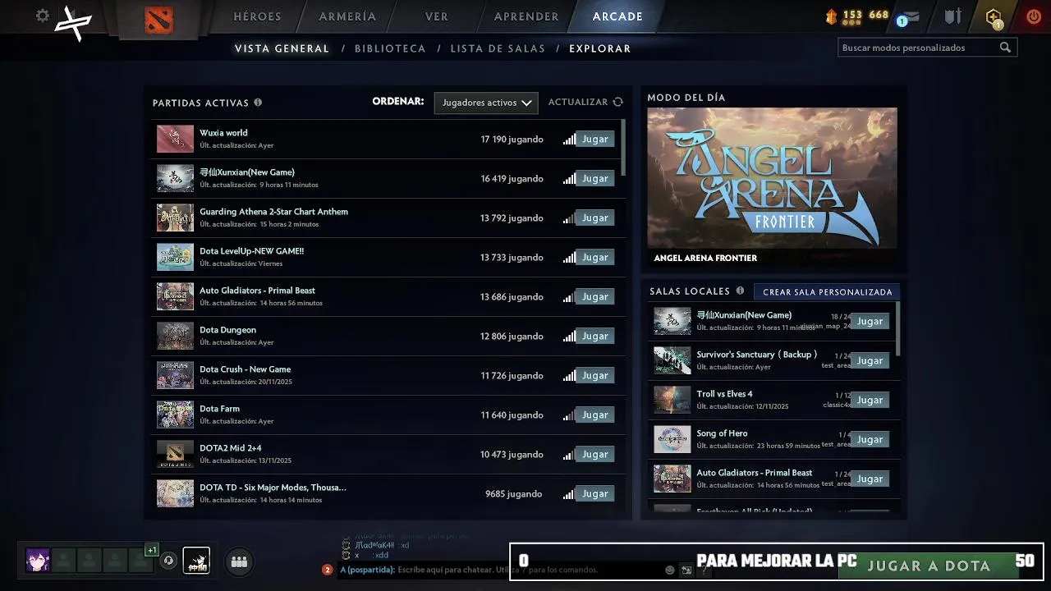
Task: Open the Armería tab
Action: (347, 16)
